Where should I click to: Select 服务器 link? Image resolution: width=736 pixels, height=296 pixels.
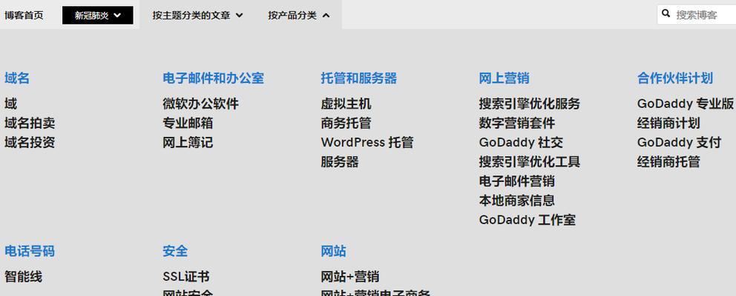[340, 162]
